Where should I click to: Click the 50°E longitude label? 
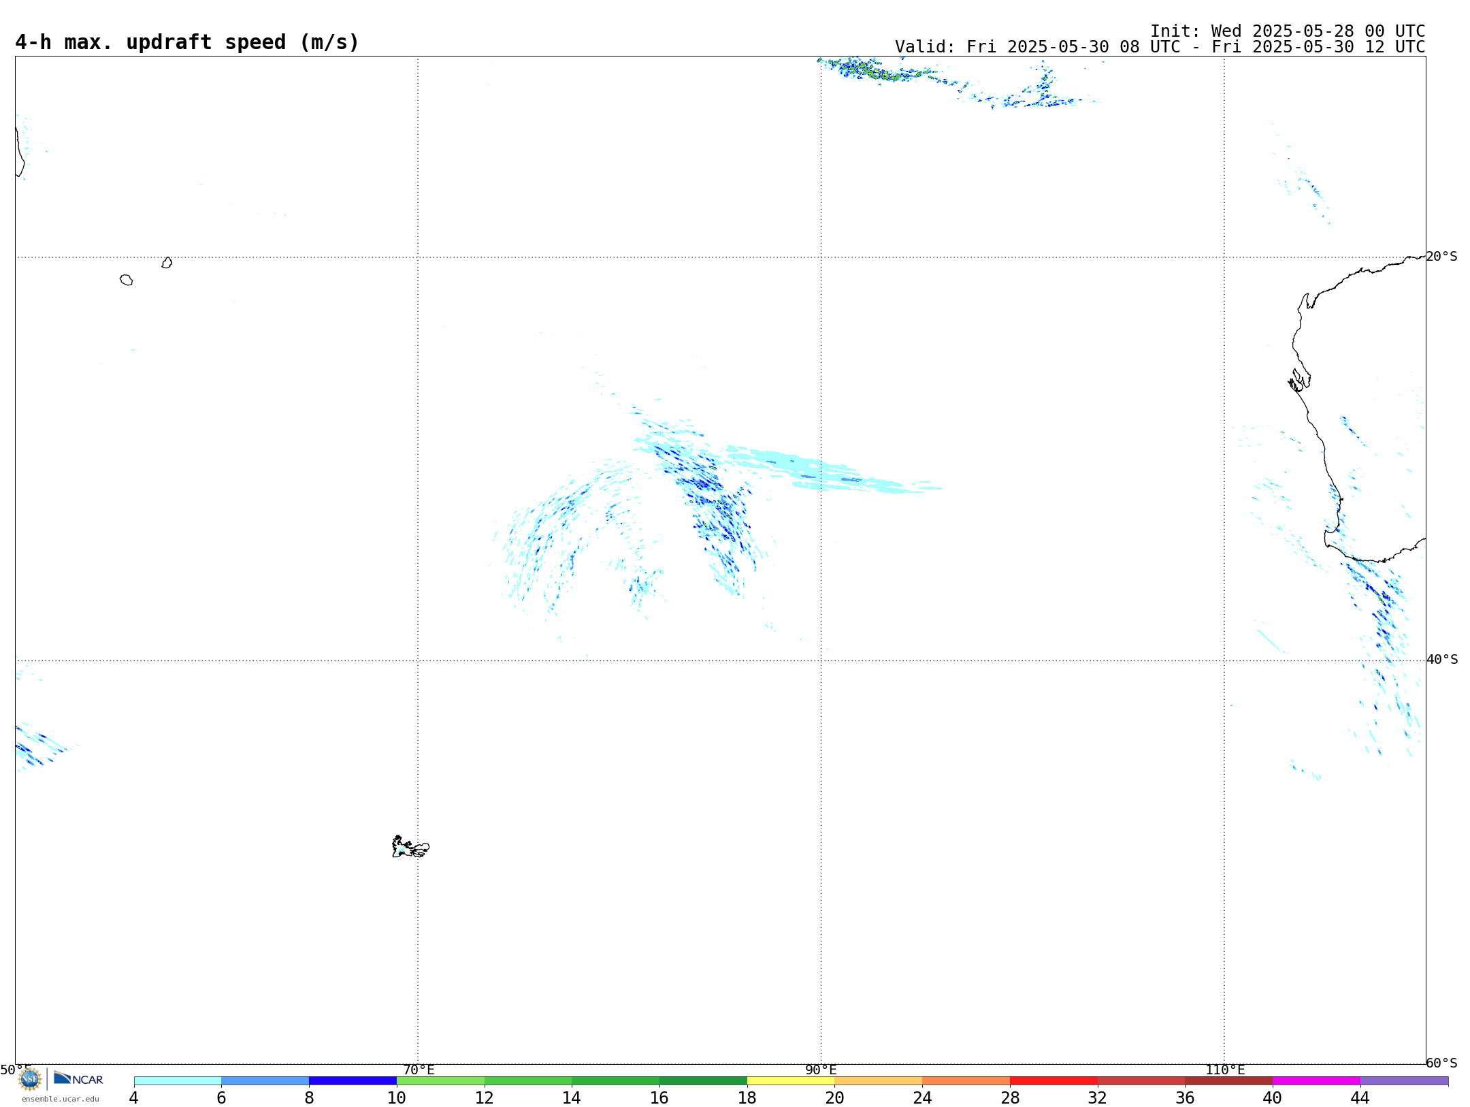16,1070
